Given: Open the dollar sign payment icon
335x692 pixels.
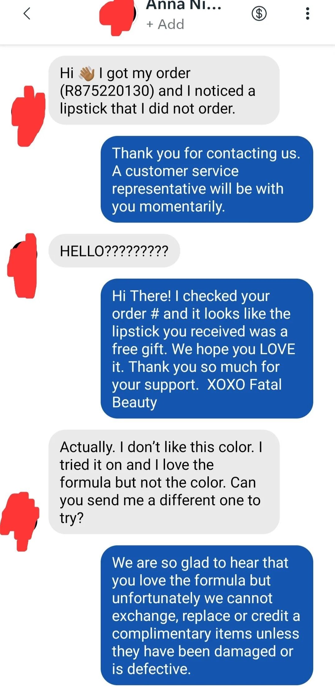Looking at the screenshot, I should click(x=259, y=13).
